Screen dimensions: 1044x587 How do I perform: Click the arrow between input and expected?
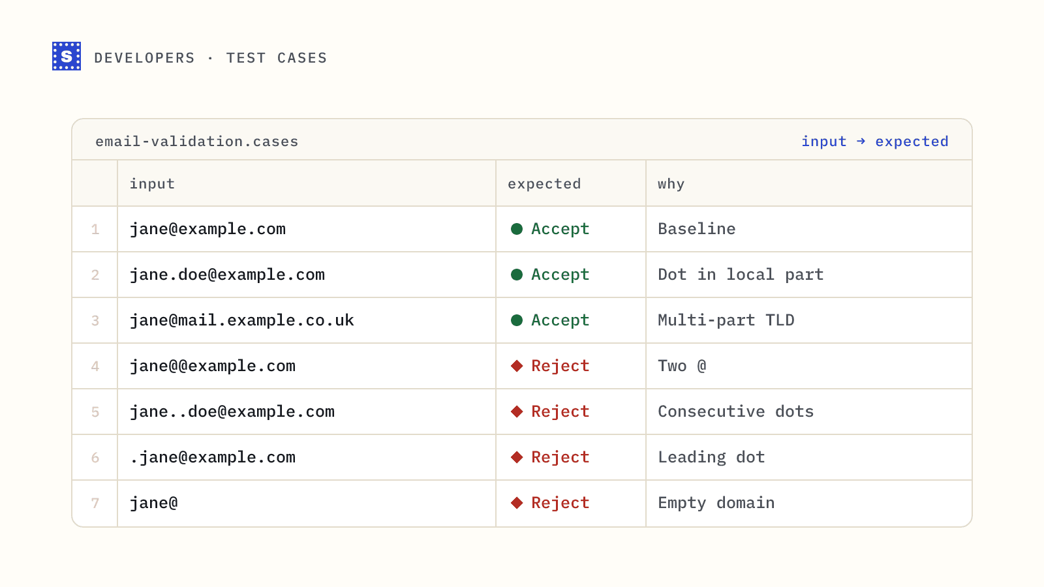click(861, 141)
